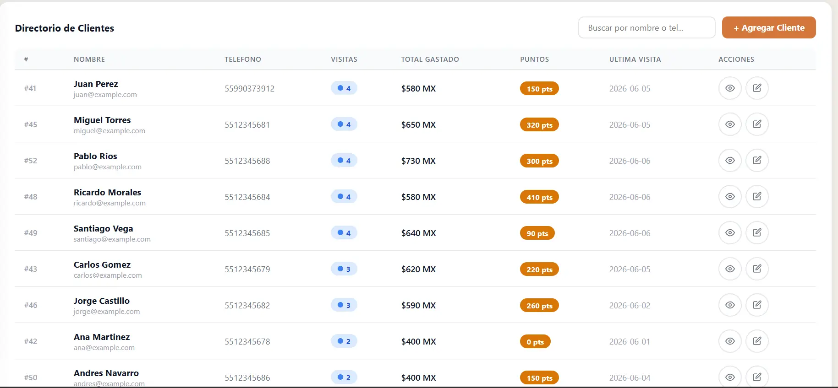
Task: Edit client Carlos Gomez
Action: click(757, 269)
